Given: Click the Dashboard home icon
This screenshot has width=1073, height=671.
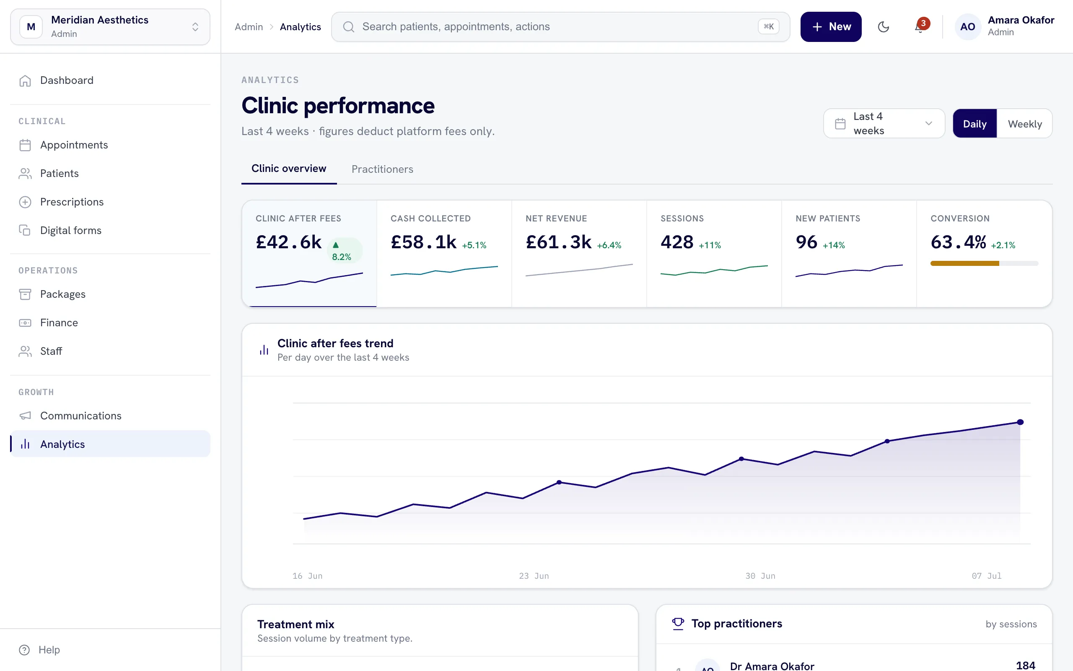Looking at the screenshot, I should (x=25, y=81).
